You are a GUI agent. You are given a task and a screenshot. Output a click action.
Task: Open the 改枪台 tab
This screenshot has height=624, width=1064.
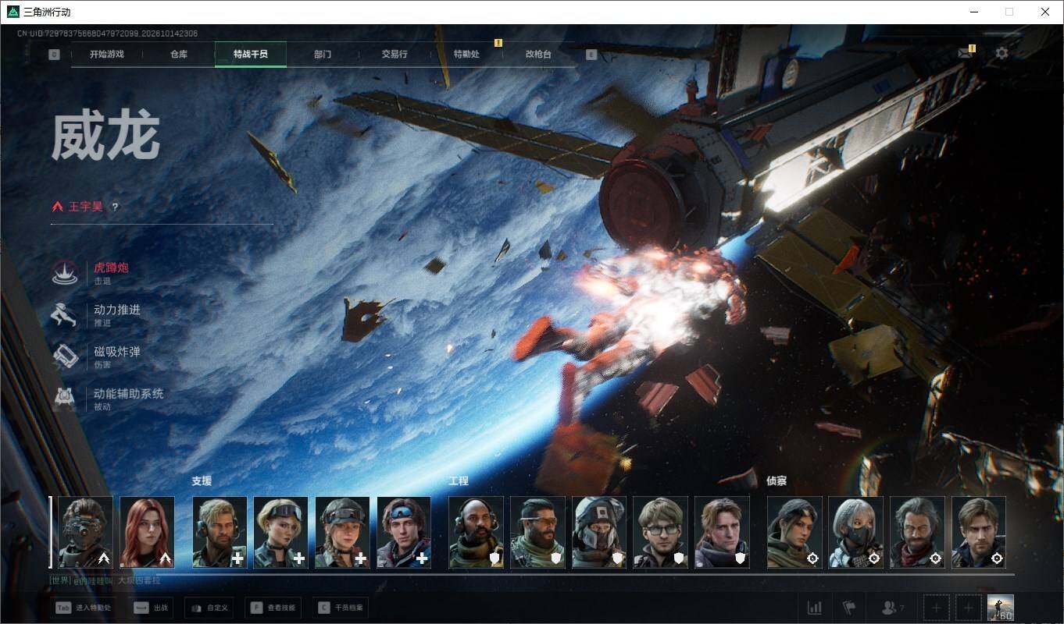tap(538, 55)
